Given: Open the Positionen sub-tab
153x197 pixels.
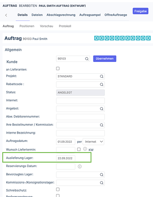Looking at the screenshot, I should 27,26.
